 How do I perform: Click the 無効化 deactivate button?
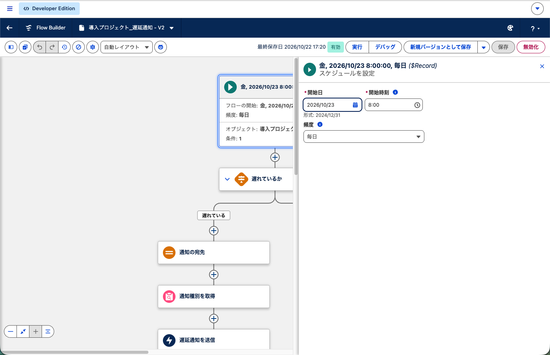[x=531, y=47]
